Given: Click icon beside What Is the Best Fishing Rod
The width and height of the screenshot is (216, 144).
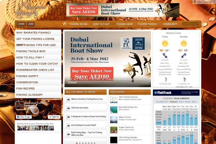Looking at the screenshot, I should (x=68, y=99).
